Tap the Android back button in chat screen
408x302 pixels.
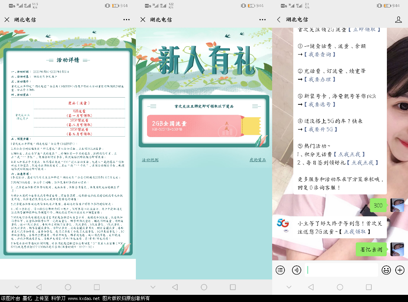tap(311, 287)
